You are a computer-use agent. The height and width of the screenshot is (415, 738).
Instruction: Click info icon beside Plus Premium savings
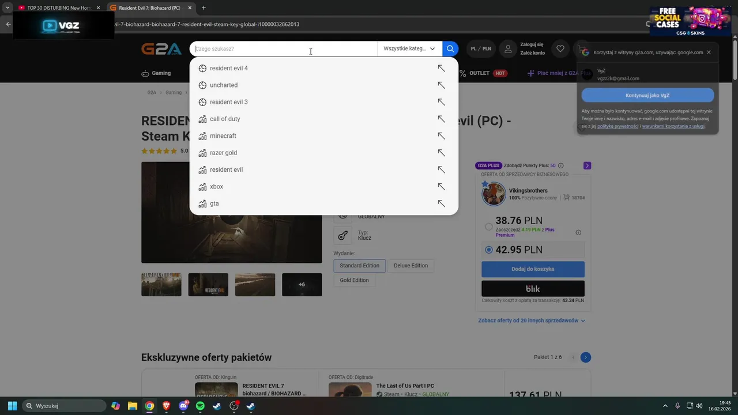coord(578,232)
